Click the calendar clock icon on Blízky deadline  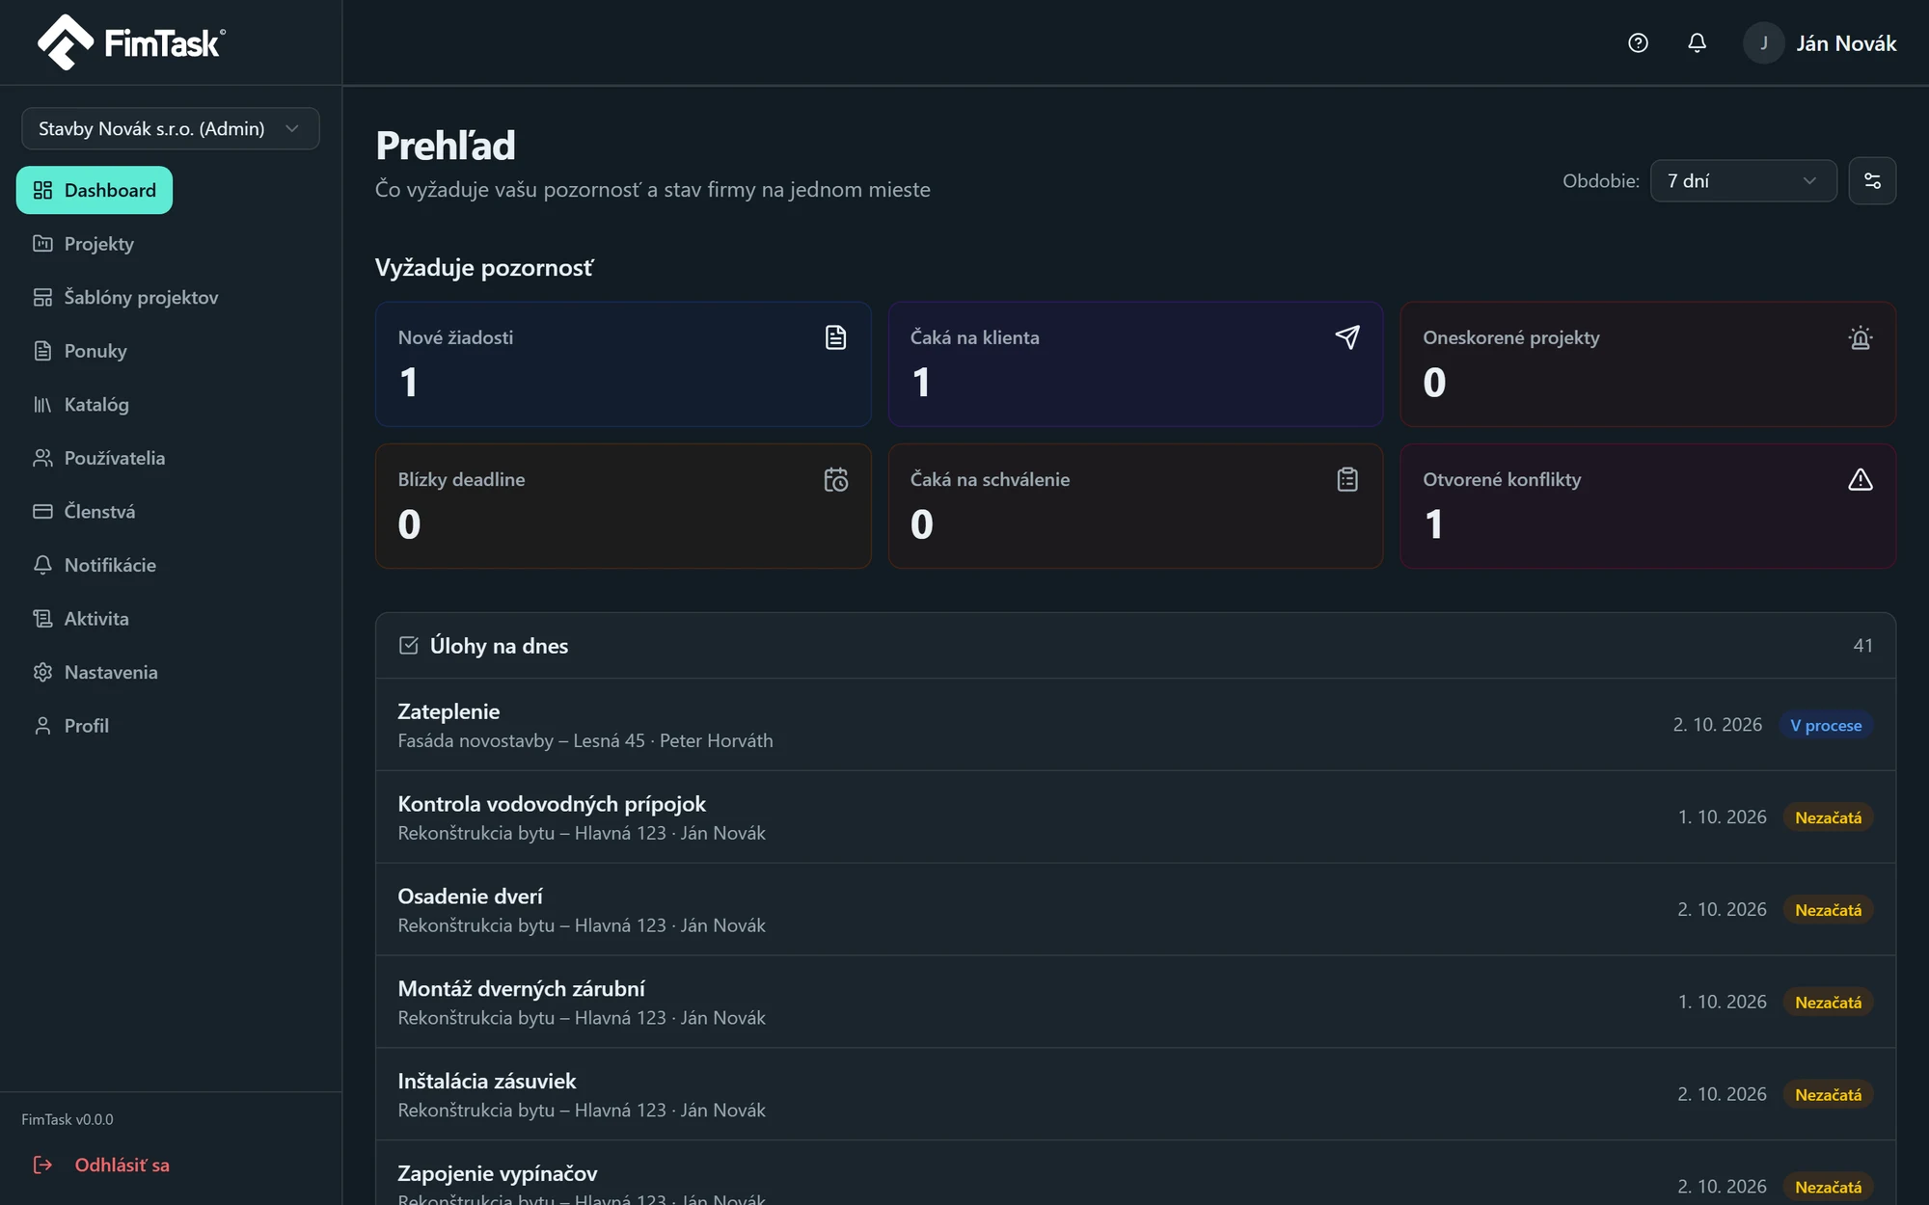click(836, 479)
